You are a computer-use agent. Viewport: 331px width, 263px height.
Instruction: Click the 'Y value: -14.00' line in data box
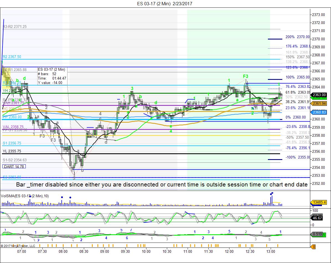50,83
